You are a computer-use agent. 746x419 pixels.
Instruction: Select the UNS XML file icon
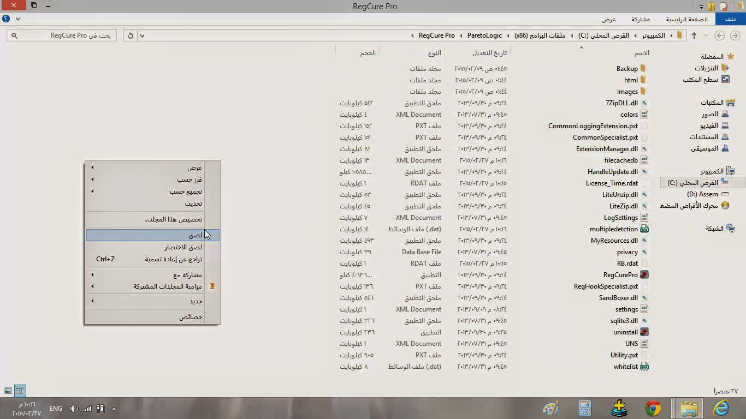(644, 344)
